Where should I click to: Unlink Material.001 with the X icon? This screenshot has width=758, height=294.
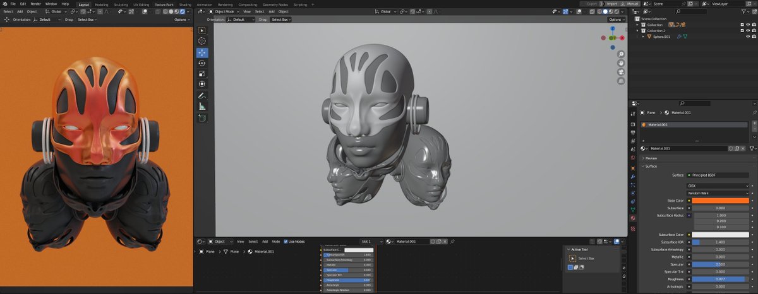point(743,148)
